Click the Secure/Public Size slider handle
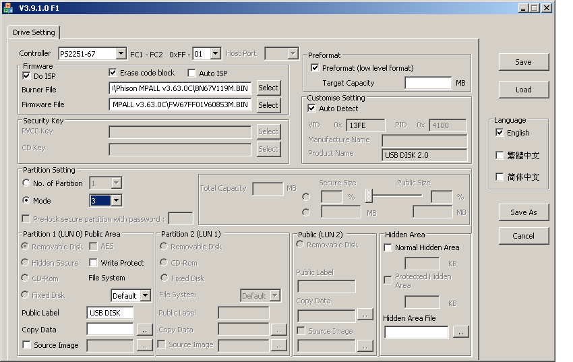Image resolution: width=573 pixels, height=362 pixels. (369, 195)
